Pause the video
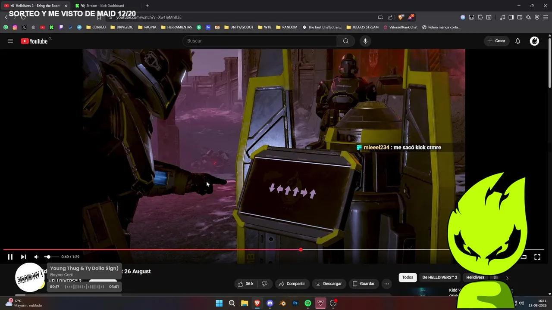This screenshot has width=552, height=310. click(x=10, y=257)
